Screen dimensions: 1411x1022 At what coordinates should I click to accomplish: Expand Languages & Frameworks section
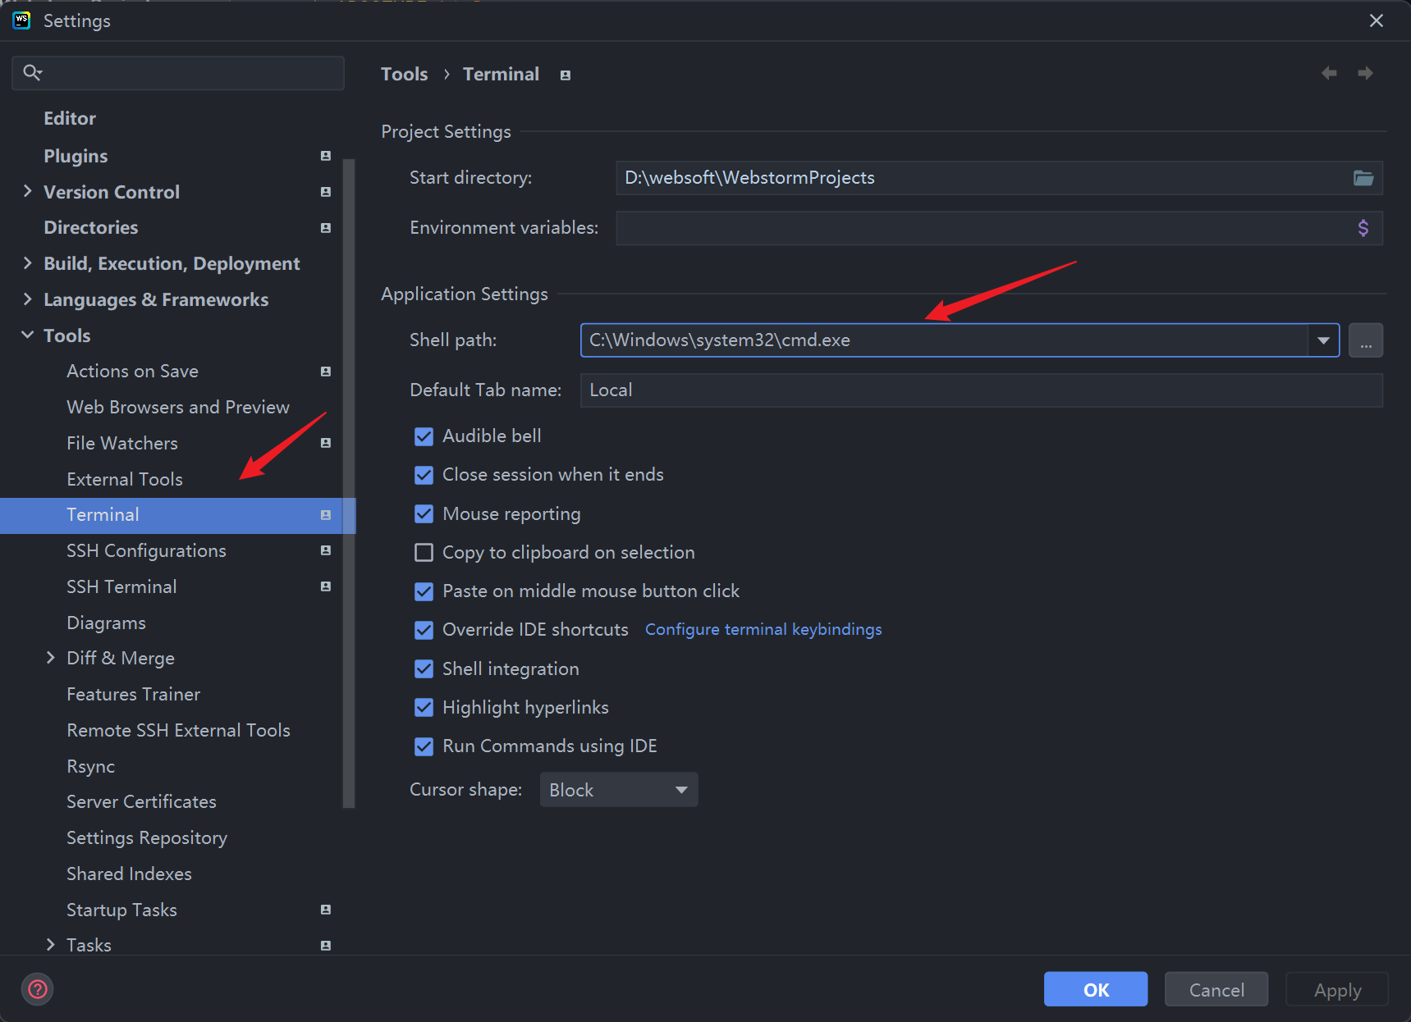(x=27, y=299)
